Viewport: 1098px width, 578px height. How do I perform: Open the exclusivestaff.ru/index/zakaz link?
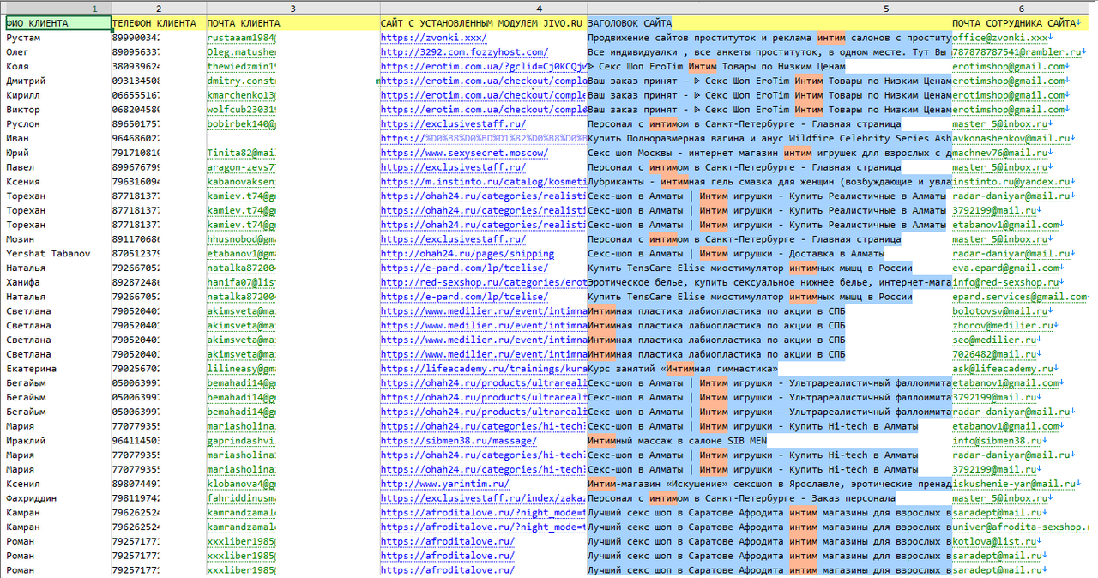[484, 498]
